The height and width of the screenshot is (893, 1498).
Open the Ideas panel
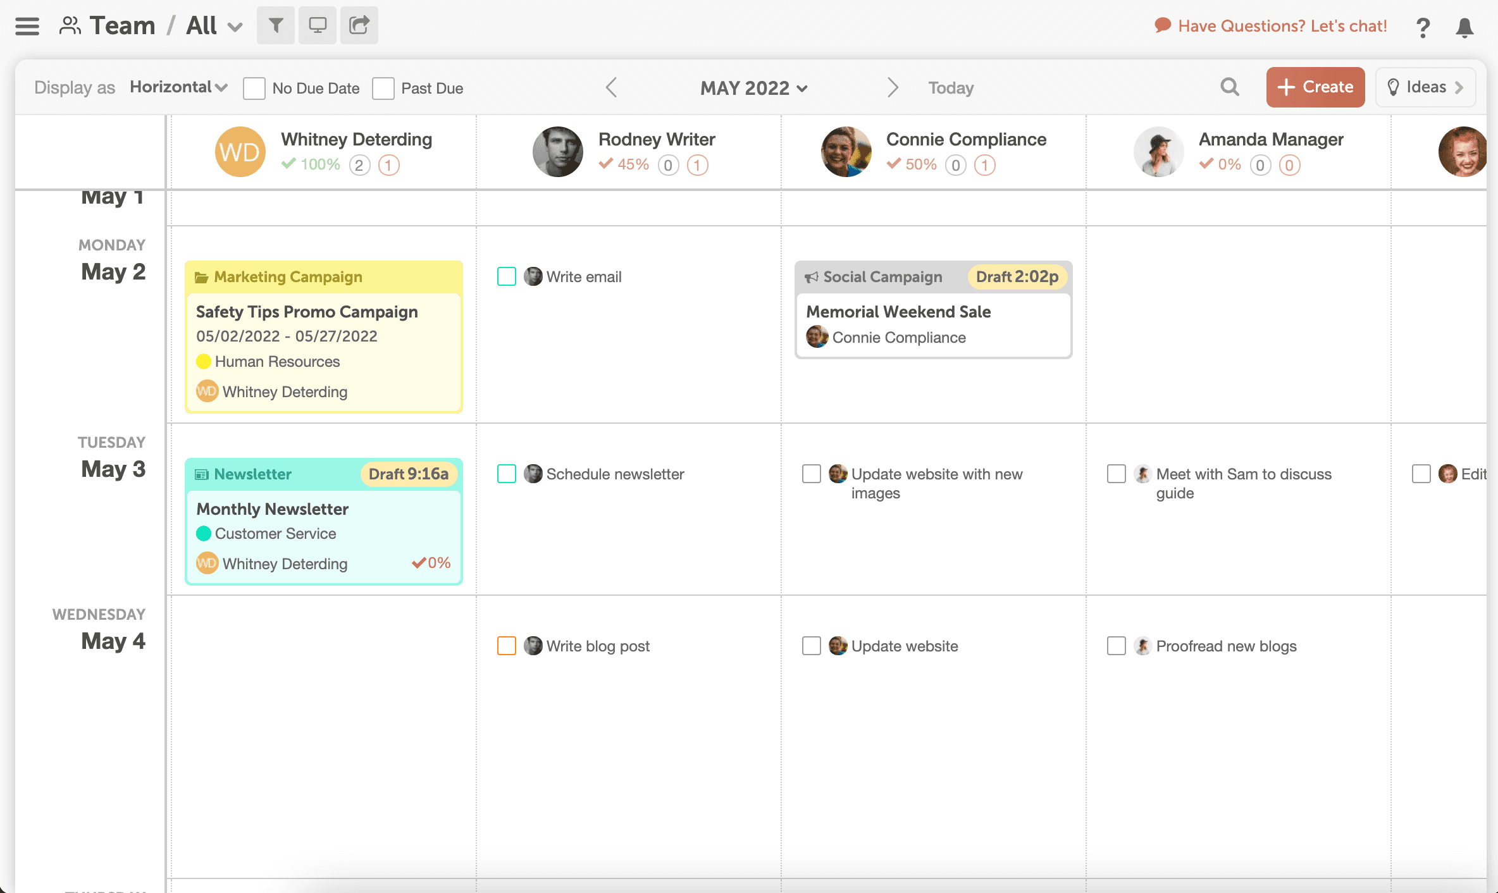pos(1425,87)
